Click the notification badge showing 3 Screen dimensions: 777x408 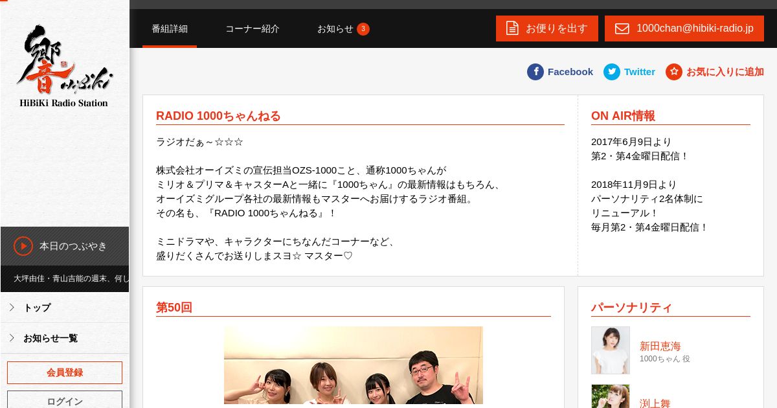pyautogui.click(x=363, y=29)
